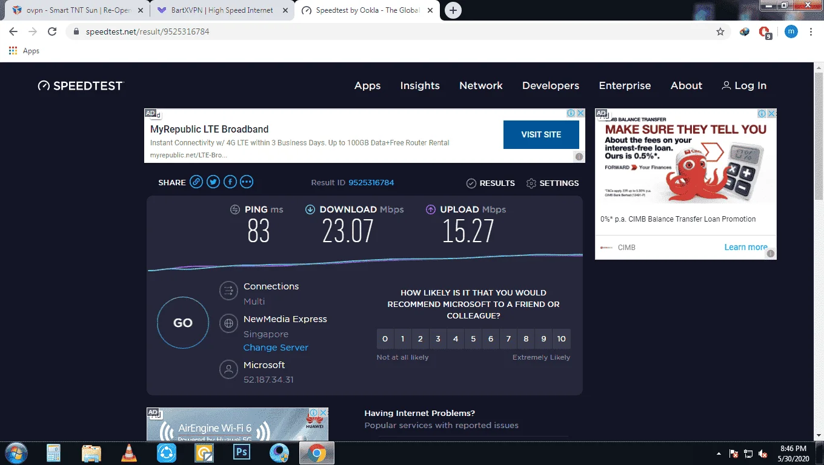Rate recommendation as 3
The image size is (824, 465).
[x=438, y=339]
